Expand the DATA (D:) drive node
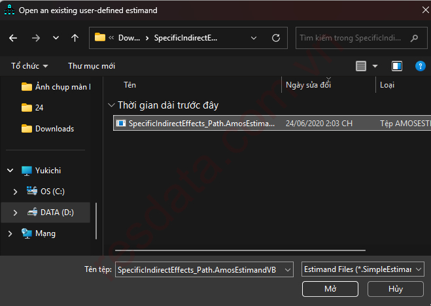 tap(16, 212)
